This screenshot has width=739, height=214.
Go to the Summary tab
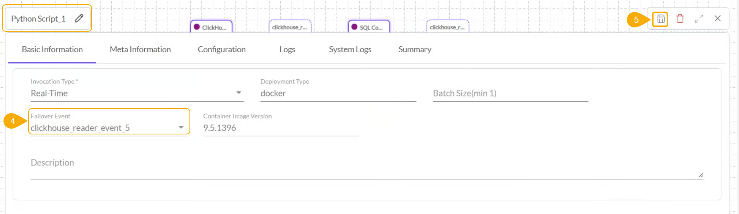click(415, 49)
